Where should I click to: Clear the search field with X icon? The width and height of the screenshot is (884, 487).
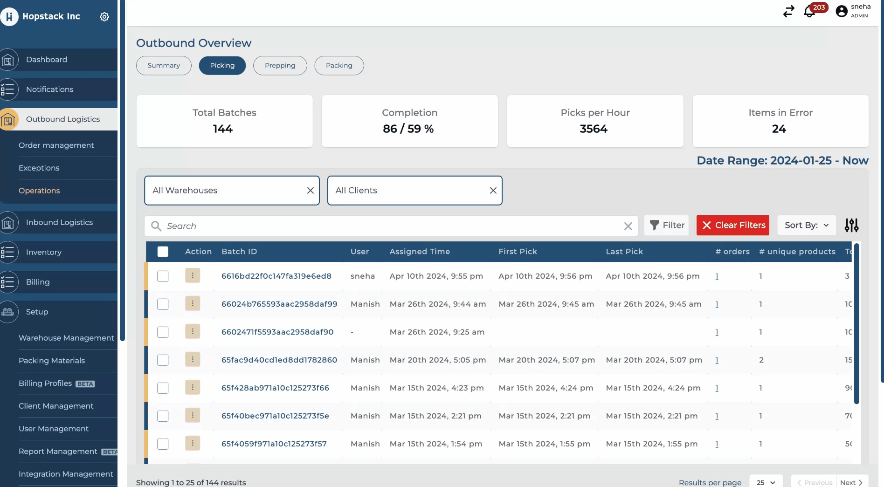coord(628,226)
